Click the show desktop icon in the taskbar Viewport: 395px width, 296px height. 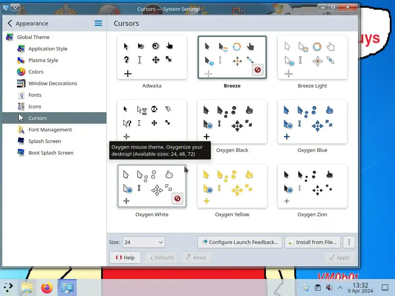click(385, 287)
